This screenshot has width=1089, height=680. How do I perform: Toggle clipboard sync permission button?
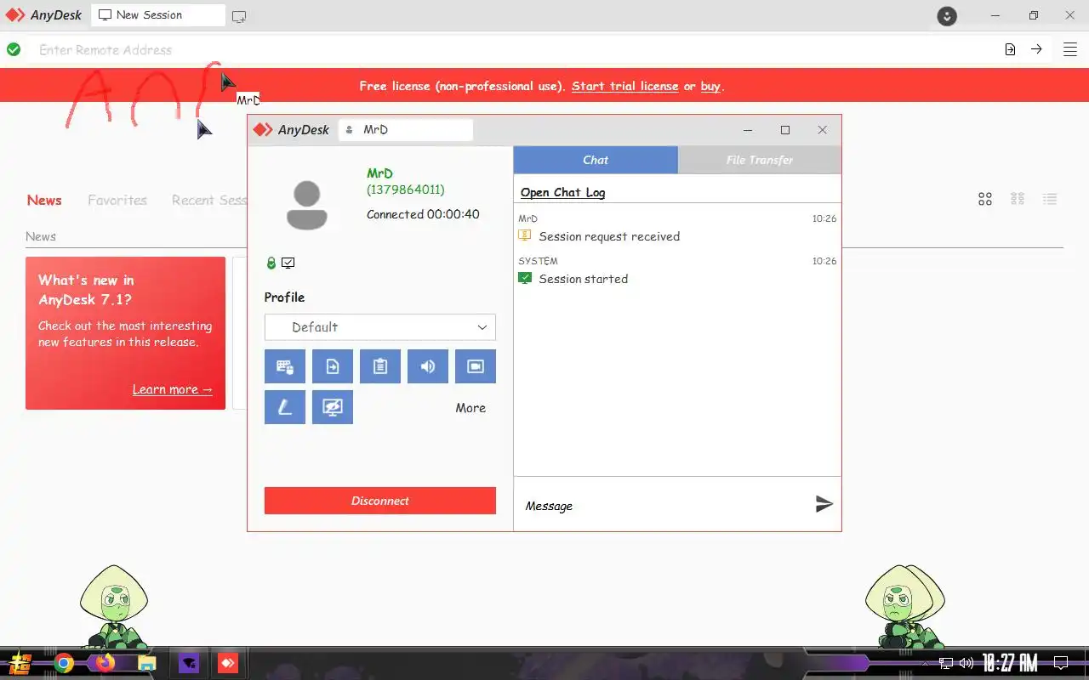tap(379, 366)
